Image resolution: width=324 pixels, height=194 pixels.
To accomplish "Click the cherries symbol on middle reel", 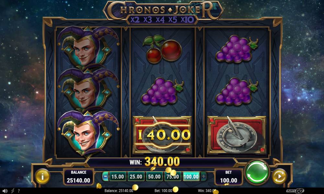I will tap(162, 49).
